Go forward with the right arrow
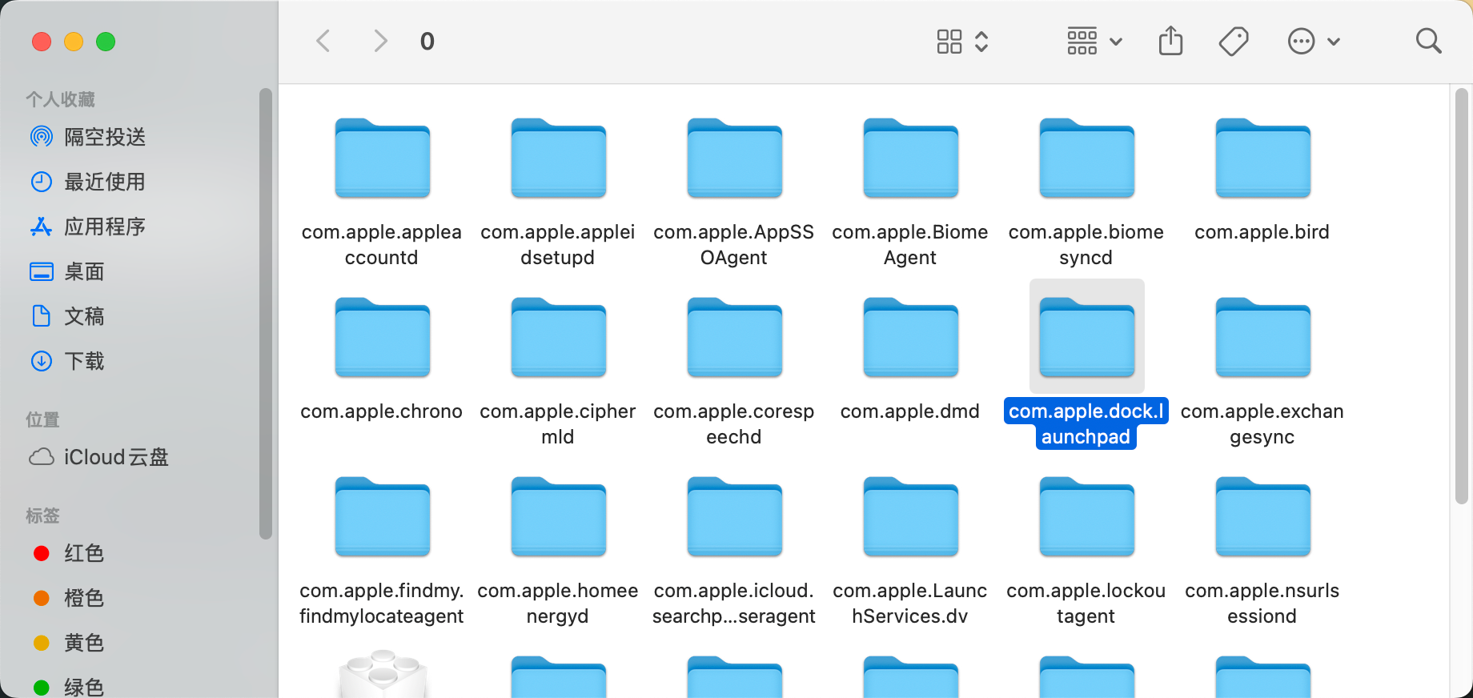Screen dimensions: 1473x698 [x=380, y=41]
